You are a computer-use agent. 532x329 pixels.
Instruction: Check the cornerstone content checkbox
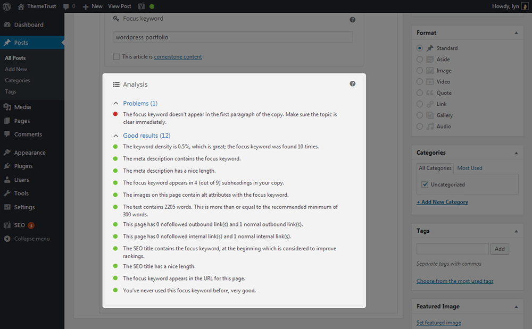(x=117, y=57)
